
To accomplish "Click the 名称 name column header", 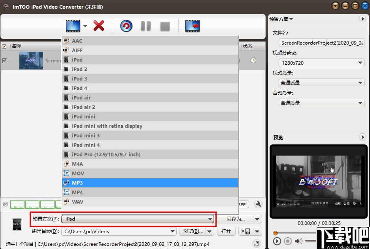I will pos(16,46).
